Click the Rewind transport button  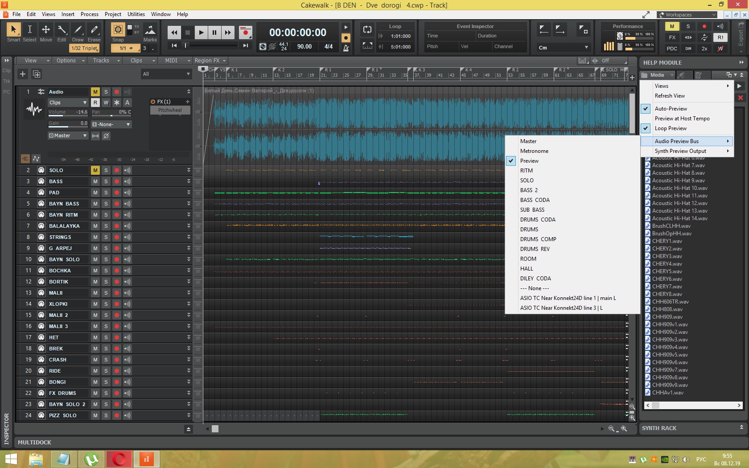(x=174, y=33)
